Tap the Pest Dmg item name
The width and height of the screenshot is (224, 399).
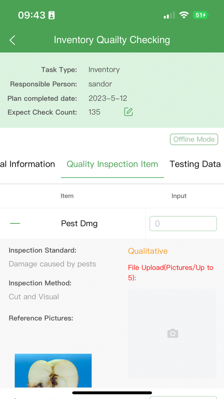click(x=79, y=224)
